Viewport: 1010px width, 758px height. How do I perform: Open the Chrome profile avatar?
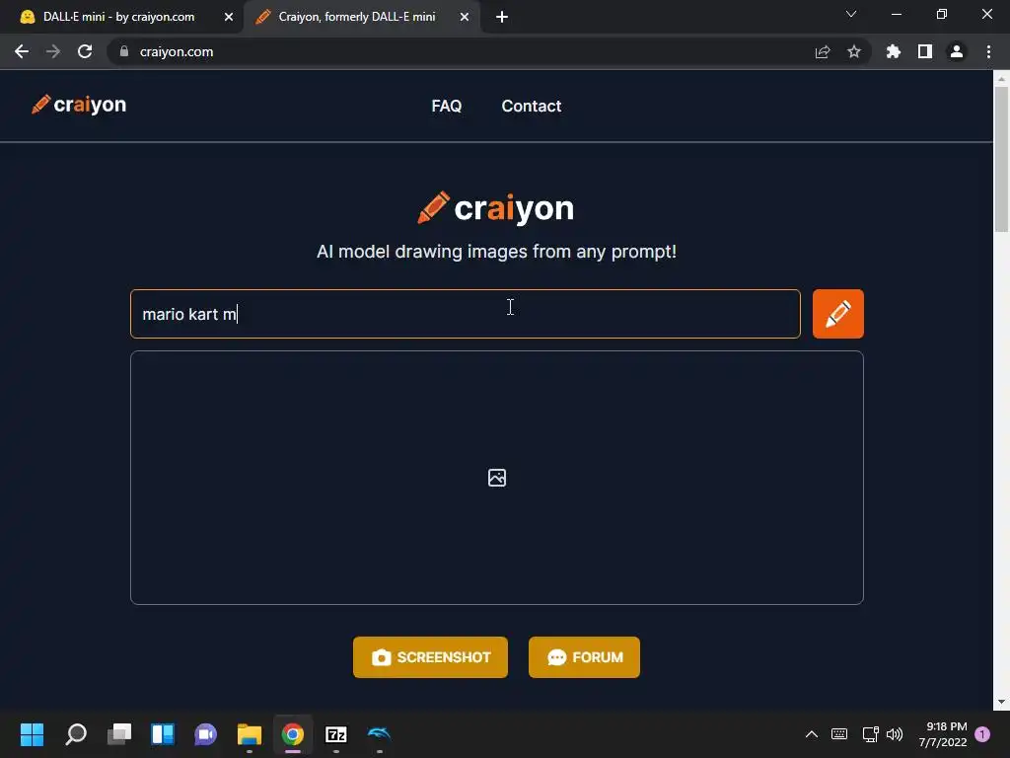tap(957, 51)
